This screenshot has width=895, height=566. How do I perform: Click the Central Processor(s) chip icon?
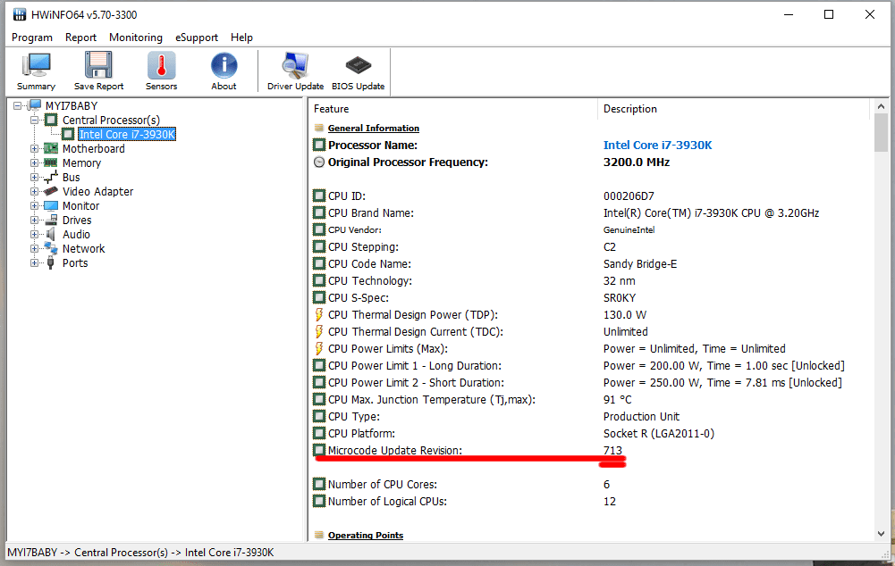coord(51,120)
